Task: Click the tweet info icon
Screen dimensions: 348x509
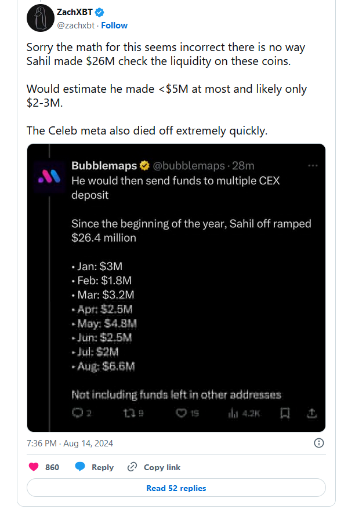Action: (x=318, y=443)
